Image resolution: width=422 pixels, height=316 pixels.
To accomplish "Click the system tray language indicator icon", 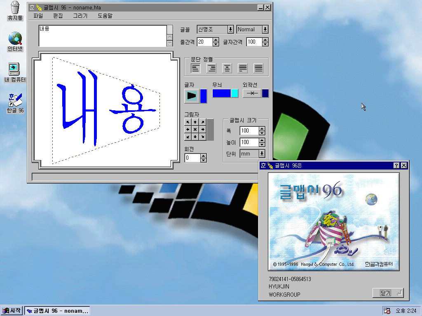I will (387, 311).
